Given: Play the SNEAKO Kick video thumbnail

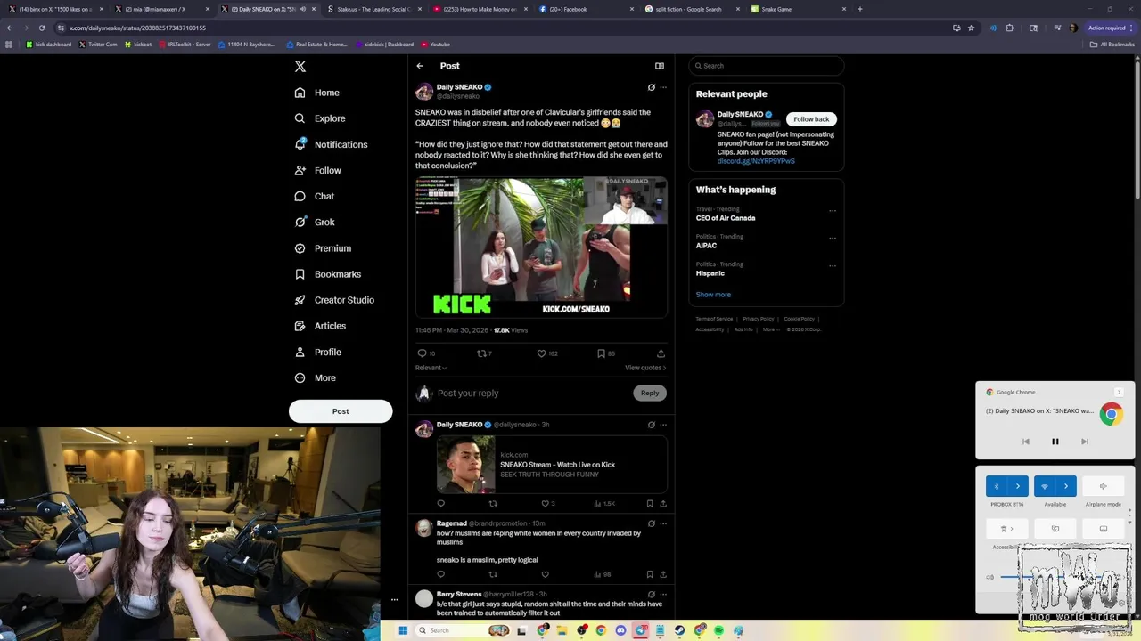Looking at the screenshot, I should pos(541,247).
